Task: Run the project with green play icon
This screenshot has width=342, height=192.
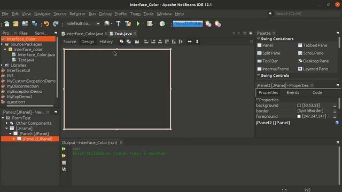Action: pos(138,23)
